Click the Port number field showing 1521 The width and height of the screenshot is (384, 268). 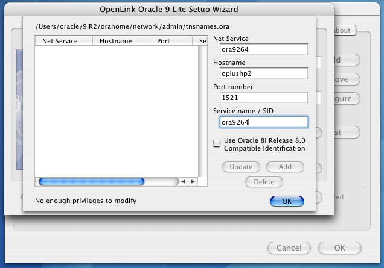click(x=263, y=98)
